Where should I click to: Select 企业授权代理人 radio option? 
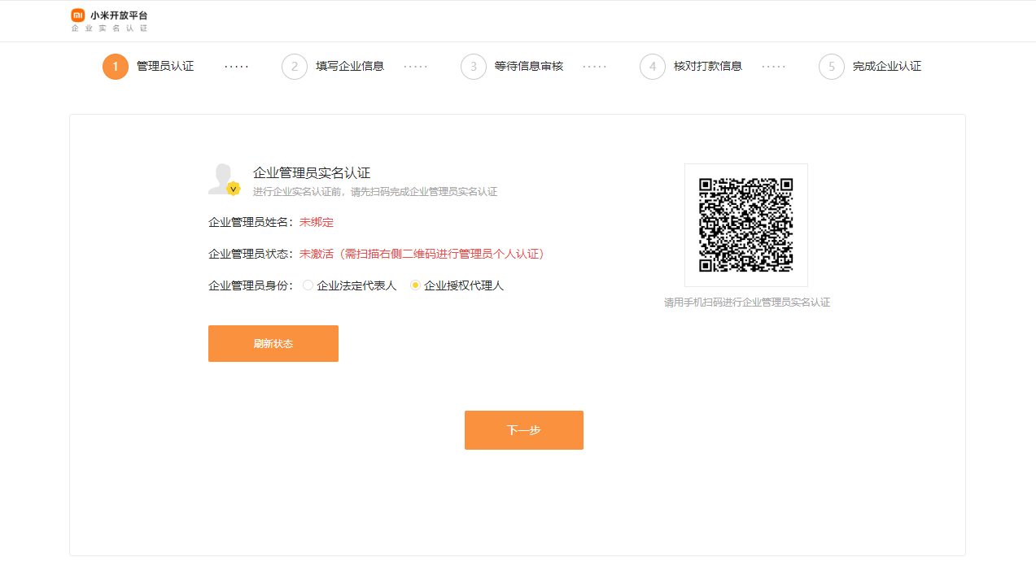coord(415,285)
